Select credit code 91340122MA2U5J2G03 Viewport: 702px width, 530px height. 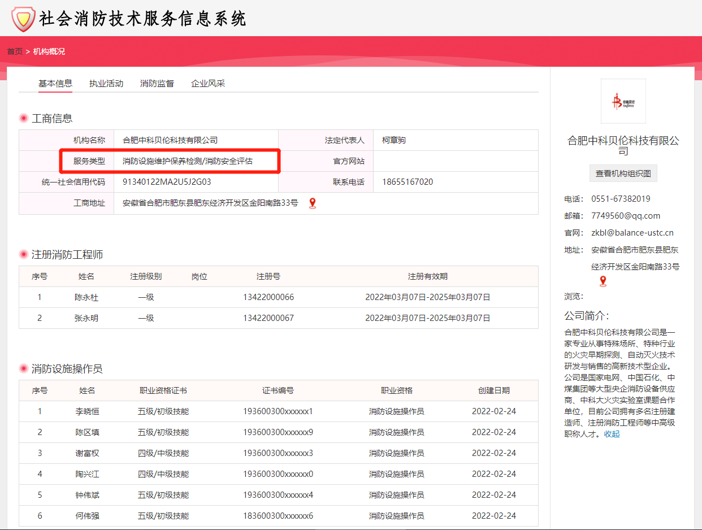coord(167,182)
